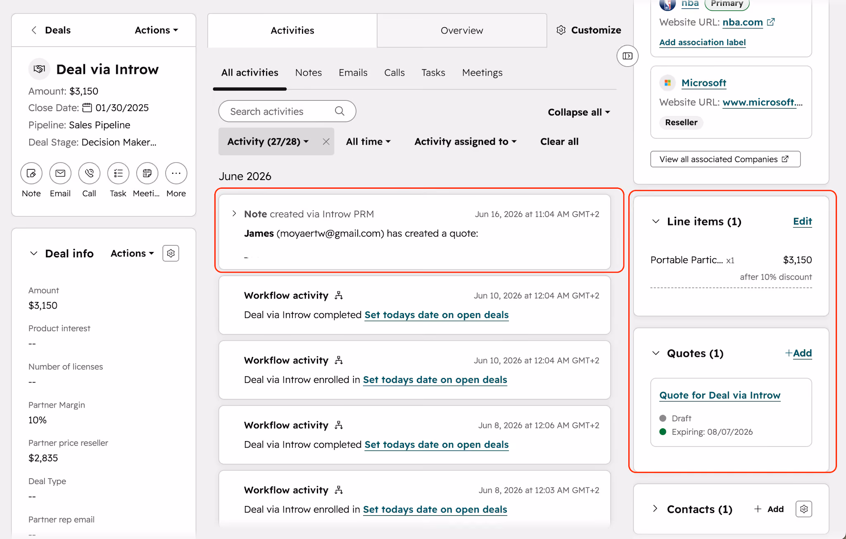846x539 pixels.
Task: Click the Meeting calendar icon
Action: click(x=147, y=173)
